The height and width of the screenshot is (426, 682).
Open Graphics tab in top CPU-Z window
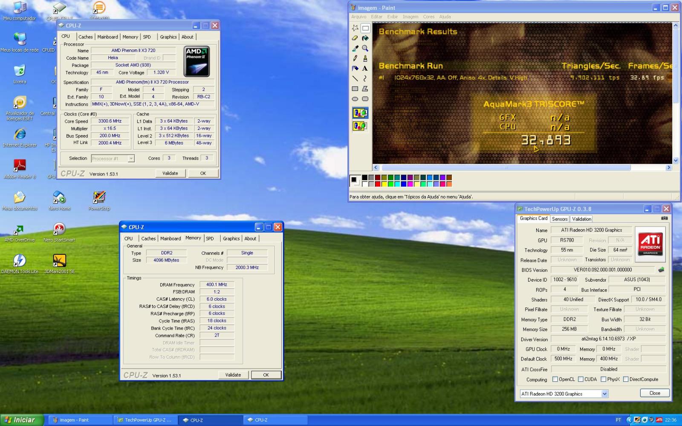point(168,37)
